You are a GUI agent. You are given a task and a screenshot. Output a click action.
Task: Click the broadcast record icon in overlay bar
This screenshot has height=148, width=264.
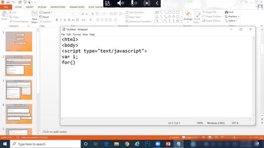[147, 3]
